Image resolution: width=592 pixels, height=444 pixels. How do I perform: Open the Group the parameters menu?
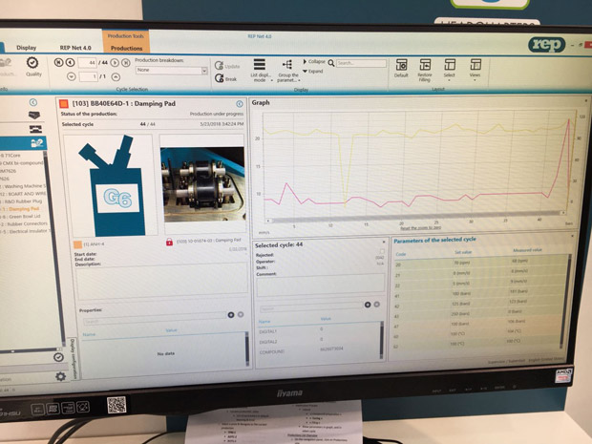point(288,71)
